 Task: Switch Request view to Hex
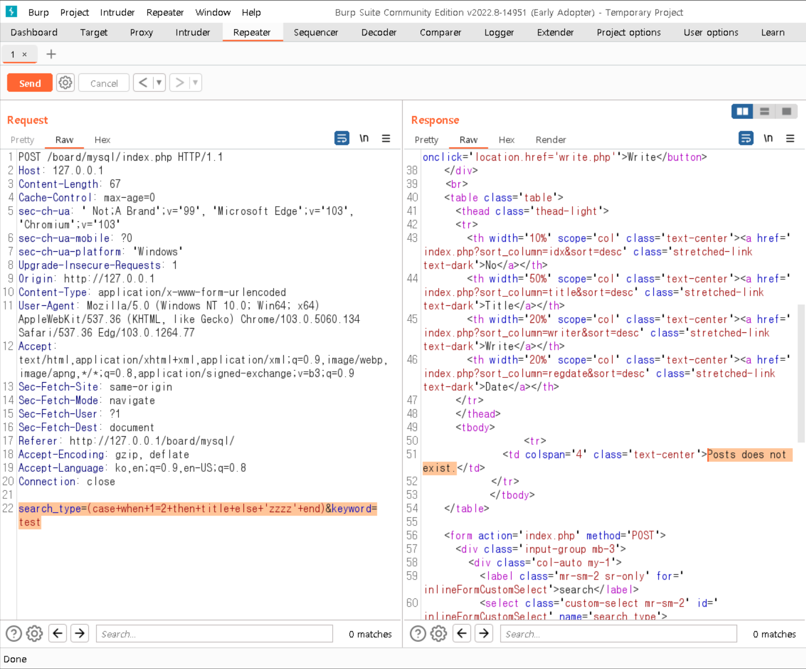click(102, 140)
